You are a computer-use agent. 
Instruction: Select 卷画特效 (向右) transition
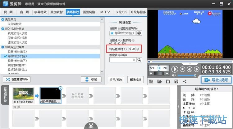[x=17, y=52]
